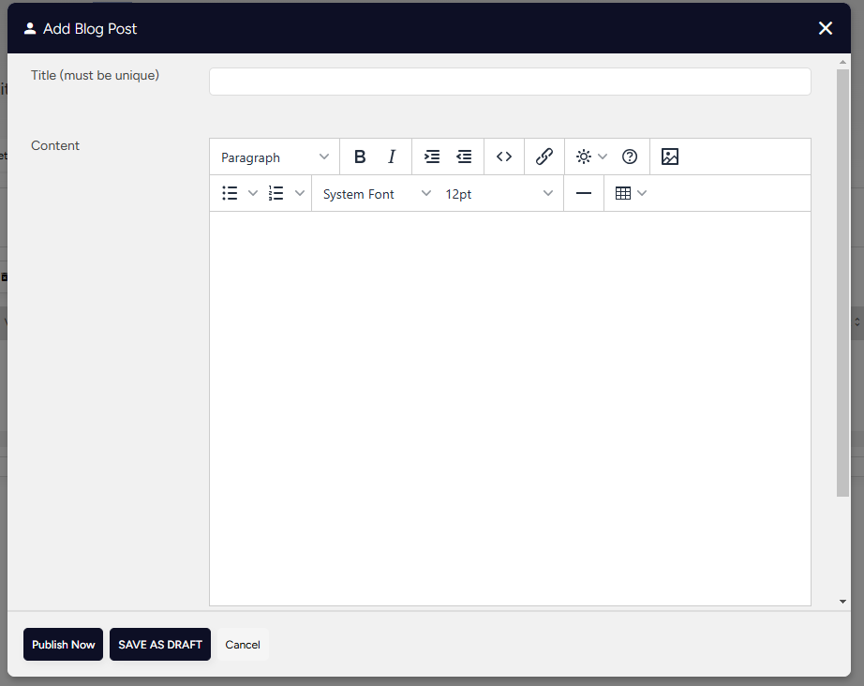Click the 'Title (must be unique)' label
This screenshot has width=864, height=686.
(95, 76)
